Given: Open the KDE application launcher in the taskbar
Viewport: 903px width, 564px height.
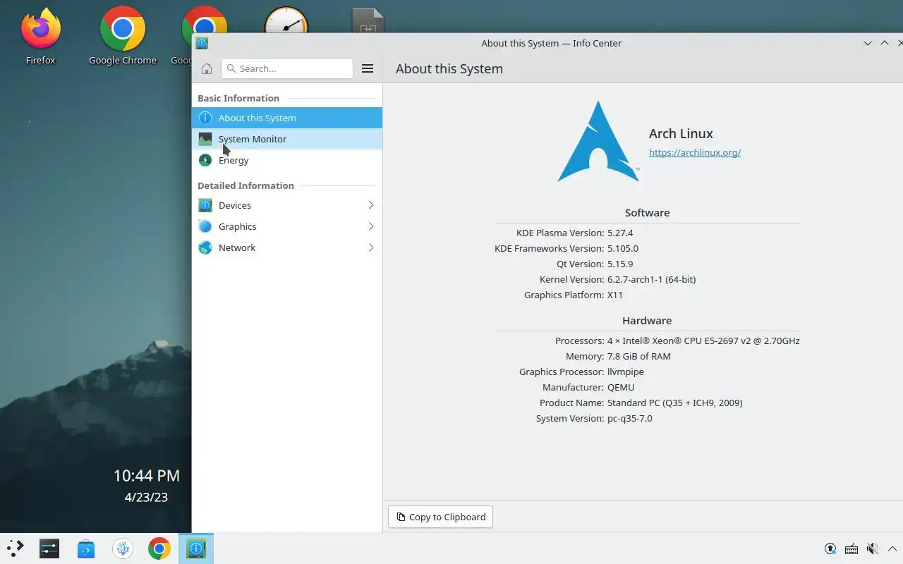Looking at the screenshot, I should pos(16,548).
